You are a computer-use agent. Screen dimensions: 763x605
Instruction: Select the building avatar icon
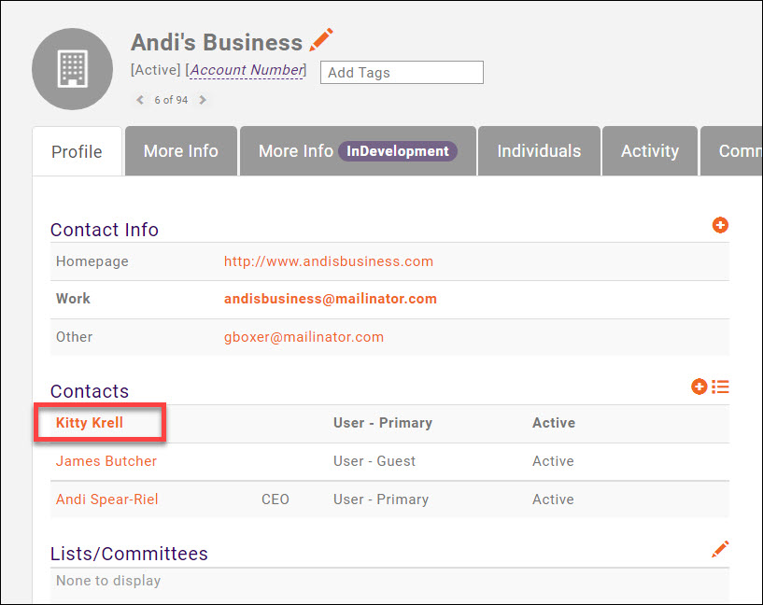pyautogui.click(x=72, y=69)
